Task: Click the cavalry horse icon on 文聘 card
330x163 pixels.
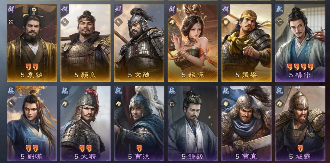Action: point(65,104)
